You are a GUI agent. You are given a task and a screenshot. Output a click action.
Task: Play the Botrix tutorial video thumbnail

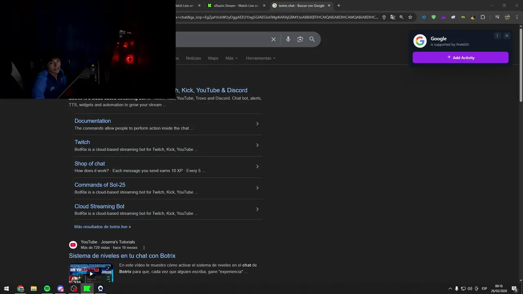(x=91, y=274)
